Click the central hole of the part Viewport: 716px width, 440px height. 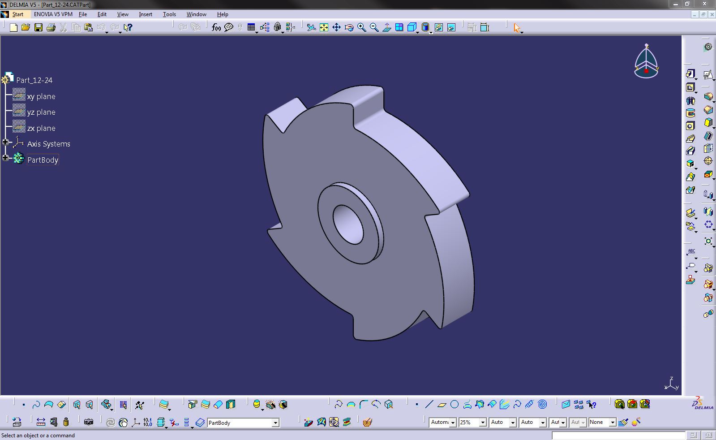(x=348, y=224)
